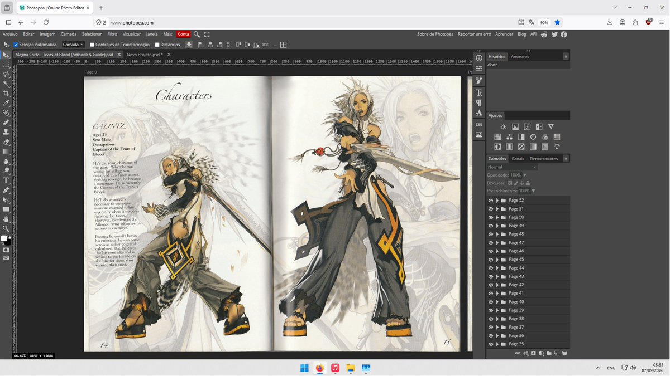Hide the Page 47 layer folder
The height and width of the screenshot is (376, 670).
pyautogui.click(x=491, y=242)
